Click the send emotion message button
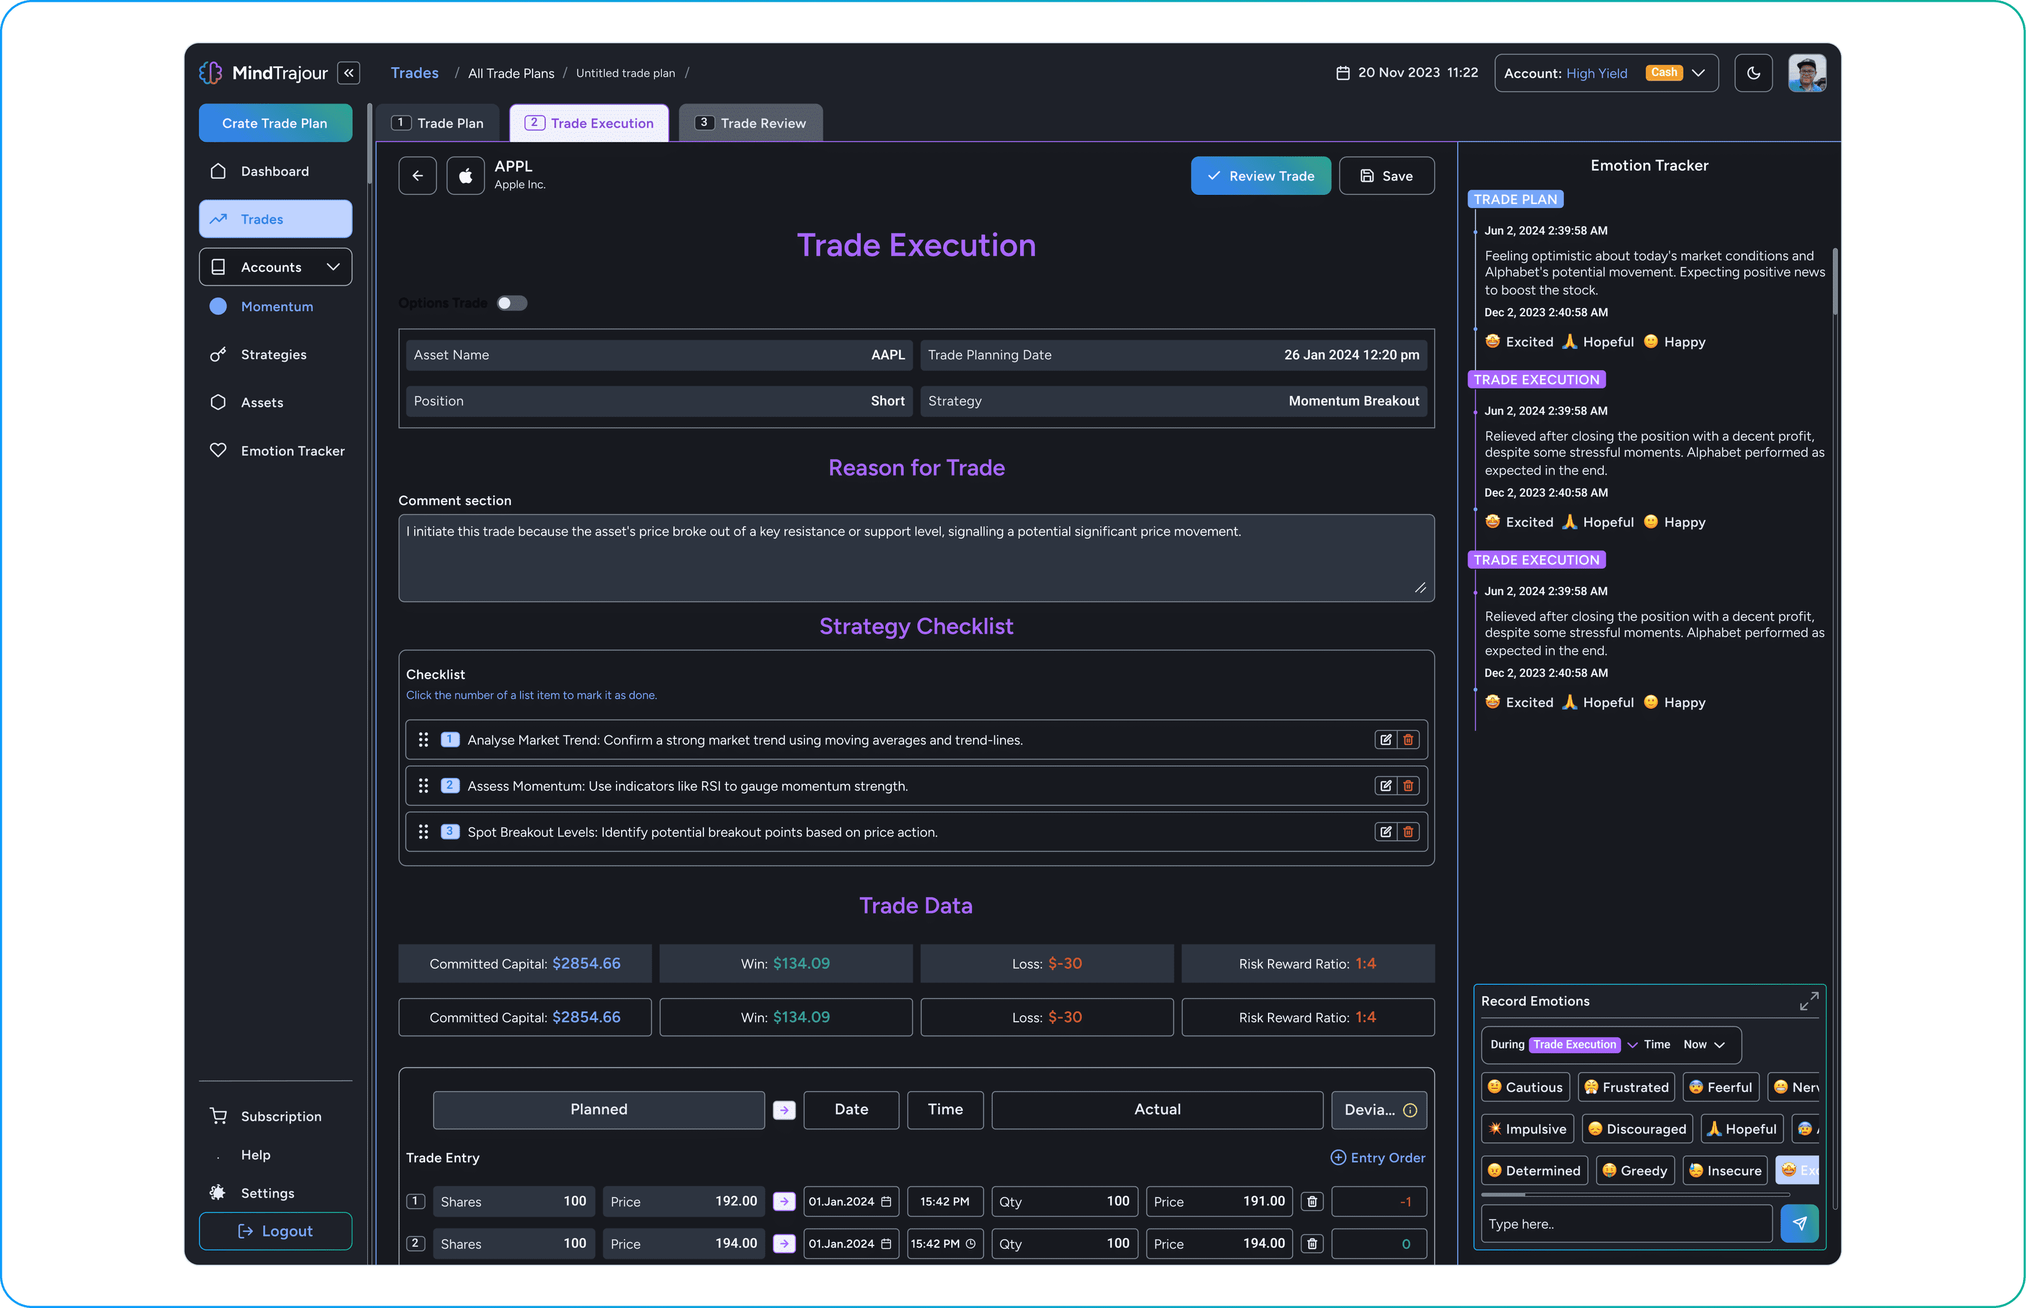This screenshot has width=2026, height=1308. pos(1802,1222)
